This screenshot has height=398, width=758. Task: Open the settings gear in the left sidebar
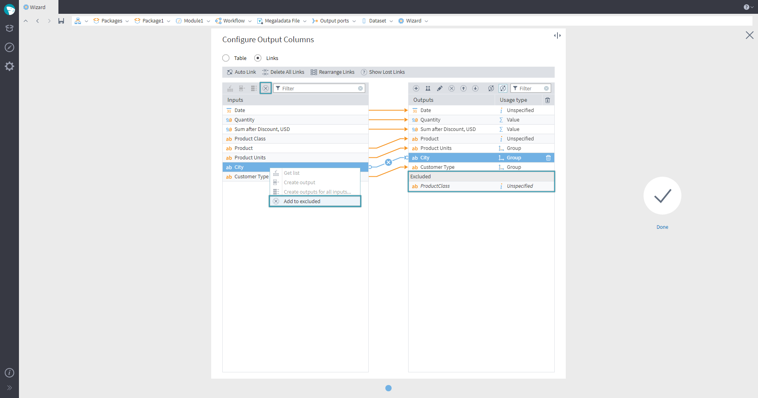[9, 66]
